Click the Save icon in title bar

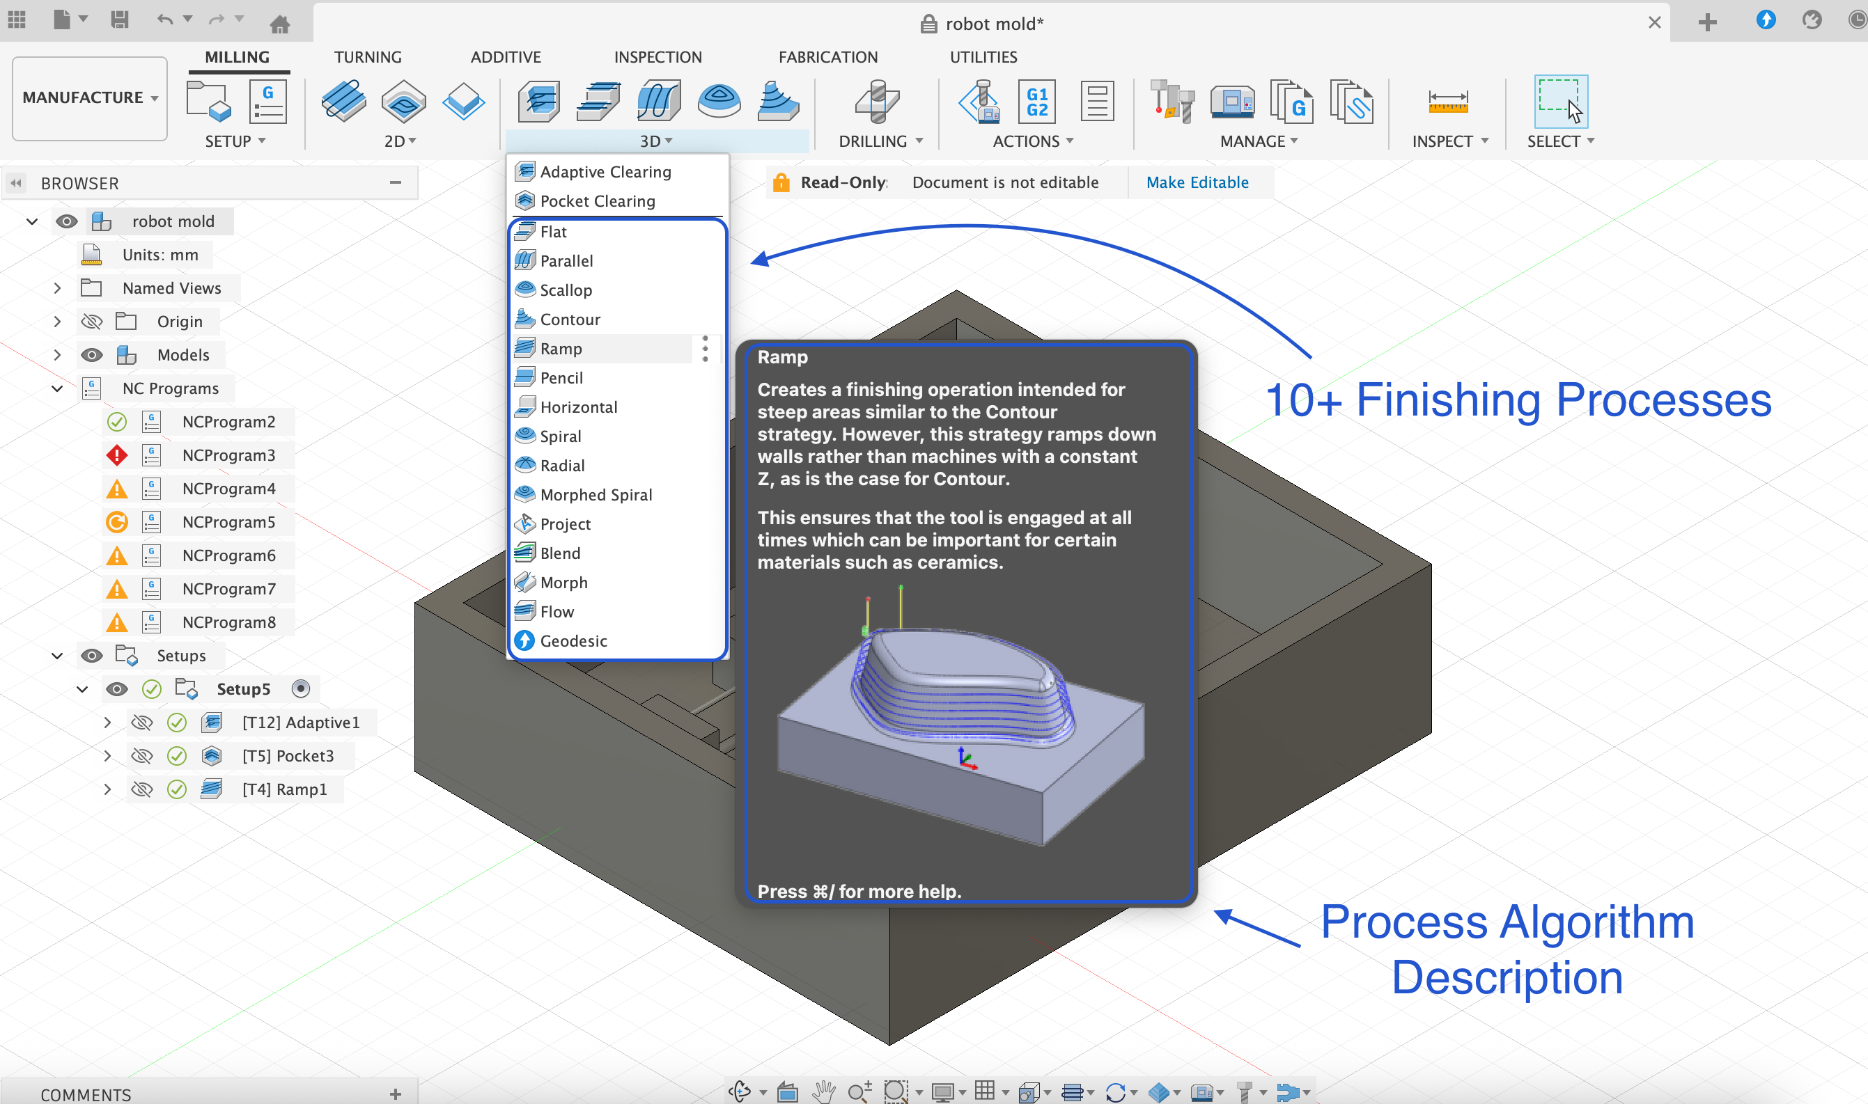point(119,20)
